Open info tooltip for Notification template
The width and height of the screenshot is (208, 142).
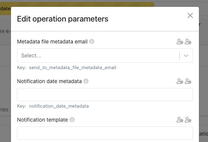click(72, 120)
